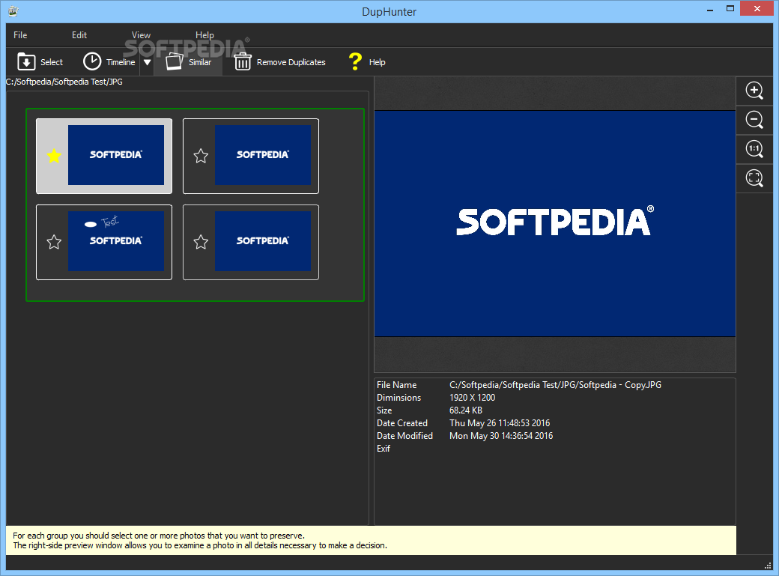
Task: Star the top-right Softpedia thumbnail
Action: click(201, 156)
